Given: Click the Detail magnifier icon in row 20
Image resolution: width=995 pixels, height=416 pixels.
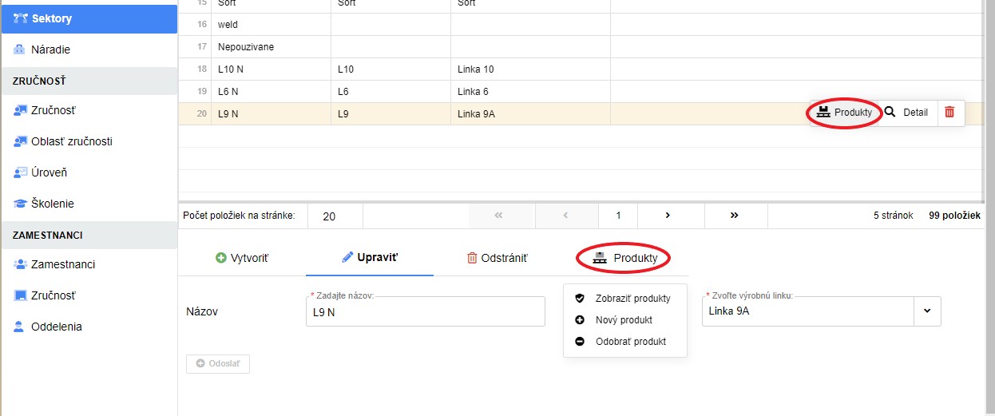Looking at the screenshot, I should 890,113.
